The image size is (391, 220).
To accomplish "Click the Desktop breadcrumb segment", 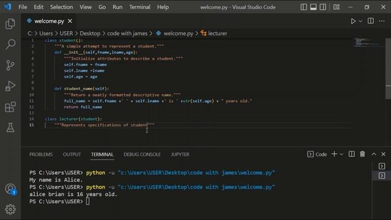I will pyautogui.click(x=90, y=34).
